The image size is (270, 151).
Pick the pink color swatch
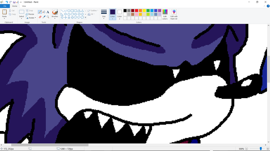point(136,14)
